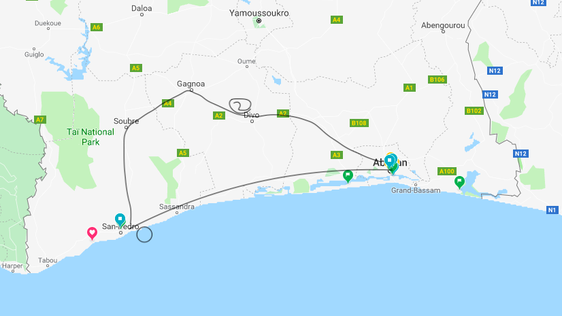The width and height of the screenshot is (562, 316).
Task: Click the green flag marker near A3
Action: (x=348, y=176)
